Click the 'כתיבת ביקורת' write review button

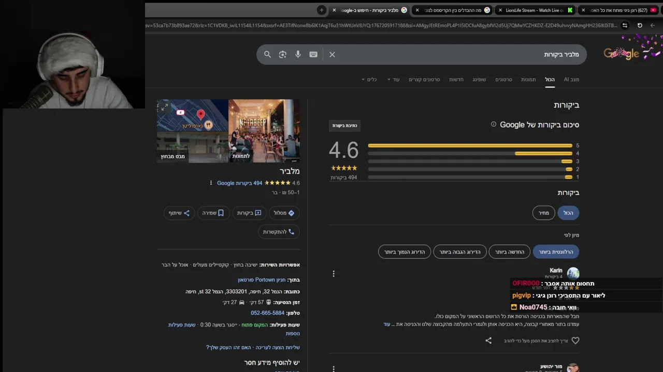coord(344,126)
